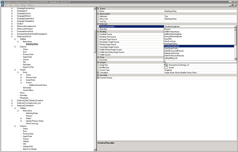This screenshot has height=152, width=238.
Task: Choose Process from the dropdown list
Action: click(x=199, y=29)
